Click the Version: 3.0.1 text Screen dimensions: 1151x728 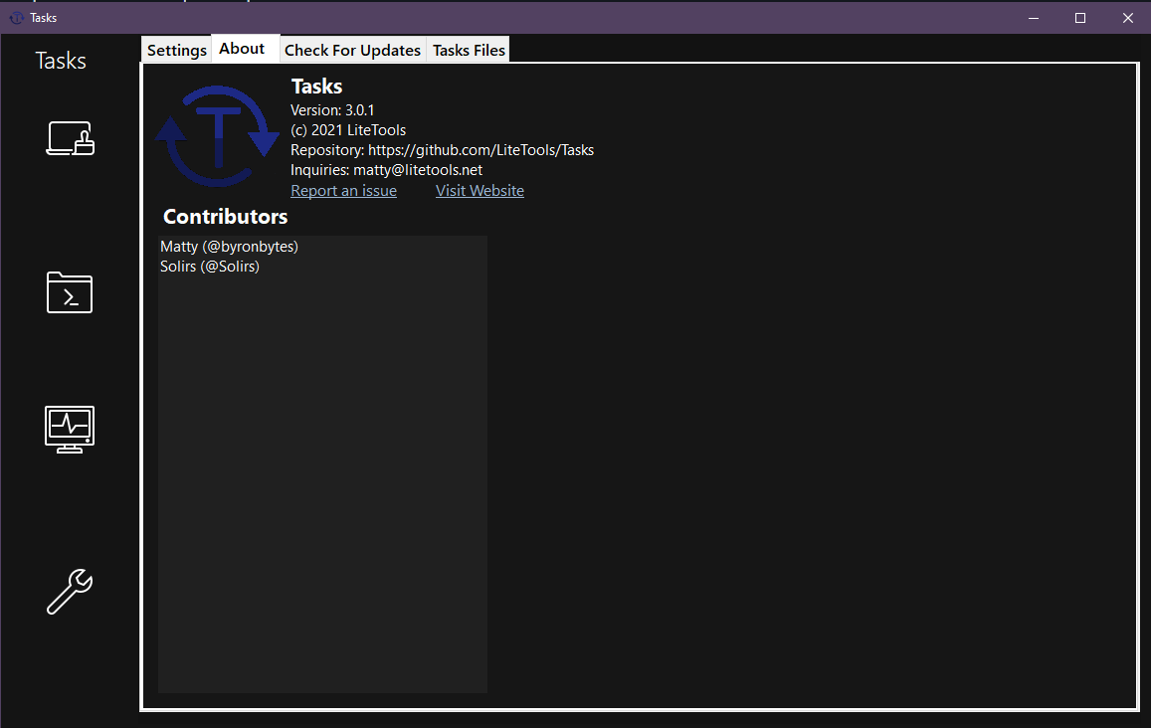tap(332, 110)
